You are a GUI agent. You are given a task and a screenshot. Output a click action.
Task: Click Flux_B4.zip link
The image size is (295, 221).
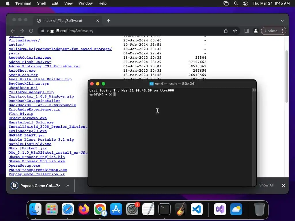pos(21,114)
